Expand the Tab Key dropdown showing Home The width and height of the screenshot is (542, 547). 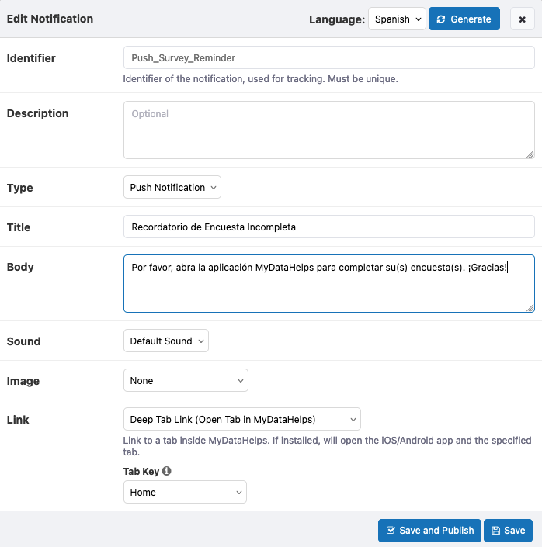[185, 492]
